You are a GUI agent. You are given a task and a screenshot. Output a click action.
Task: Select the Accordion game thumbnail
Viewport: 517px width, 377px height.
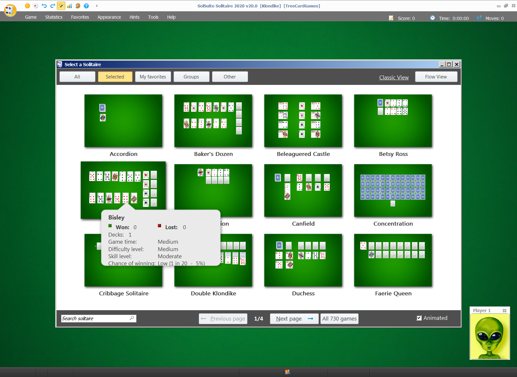click(x=123, y=121)
